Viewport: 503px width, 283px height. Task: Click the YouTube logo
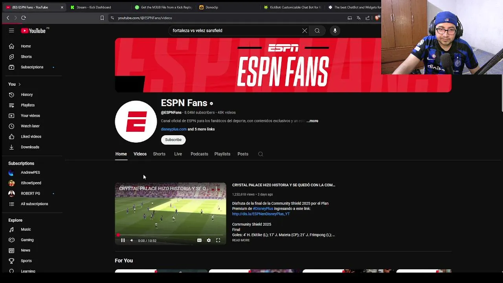point(33,31)
